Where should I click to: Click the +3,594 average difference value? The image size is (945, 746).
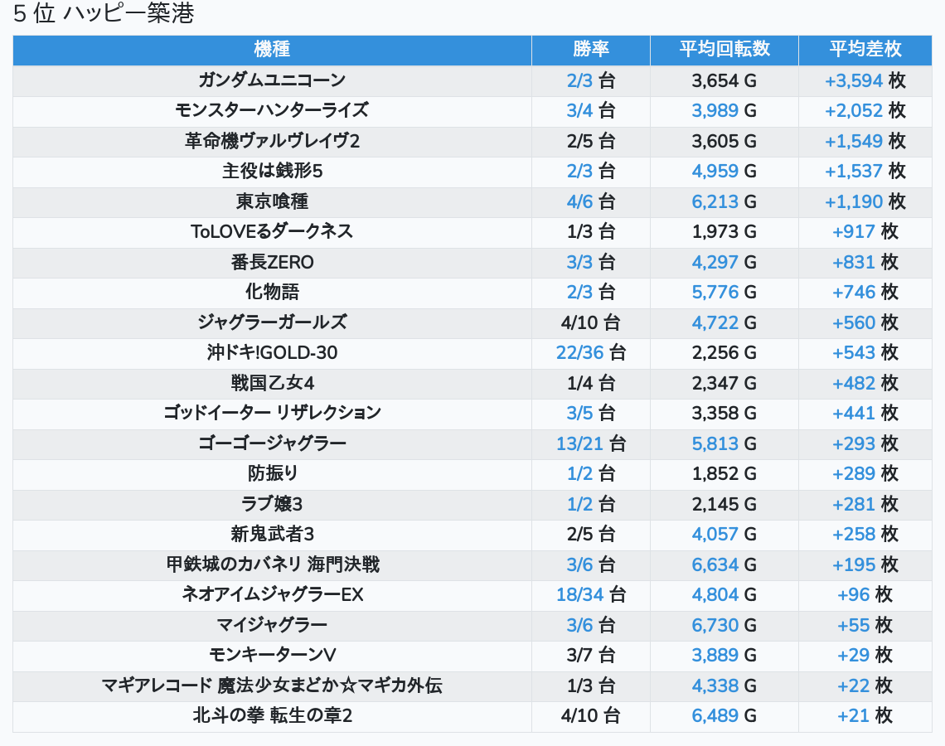click(x=853, y=80)
